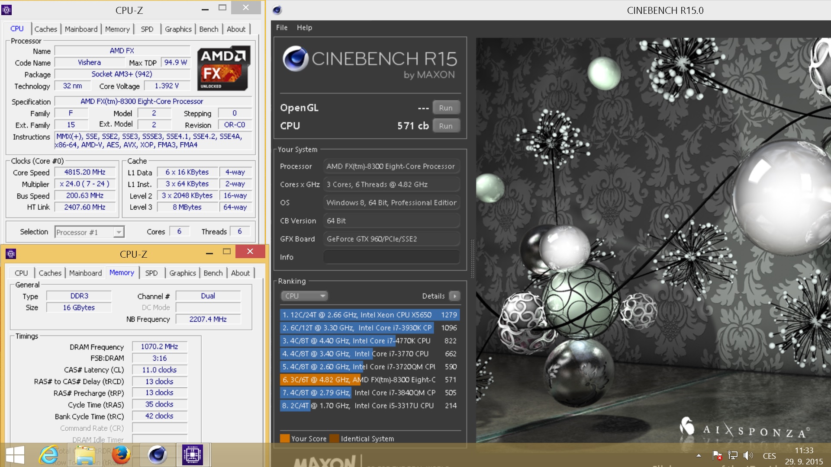Run the CPU benchmark
831x467 pixels.
pyautogui.click(x=445, y=126)
